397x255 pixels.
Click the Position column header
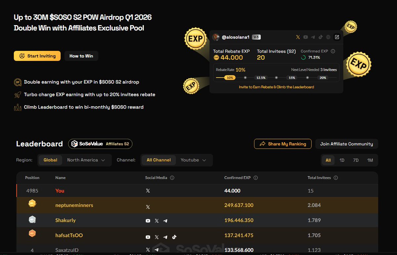(x=32, y=178)
